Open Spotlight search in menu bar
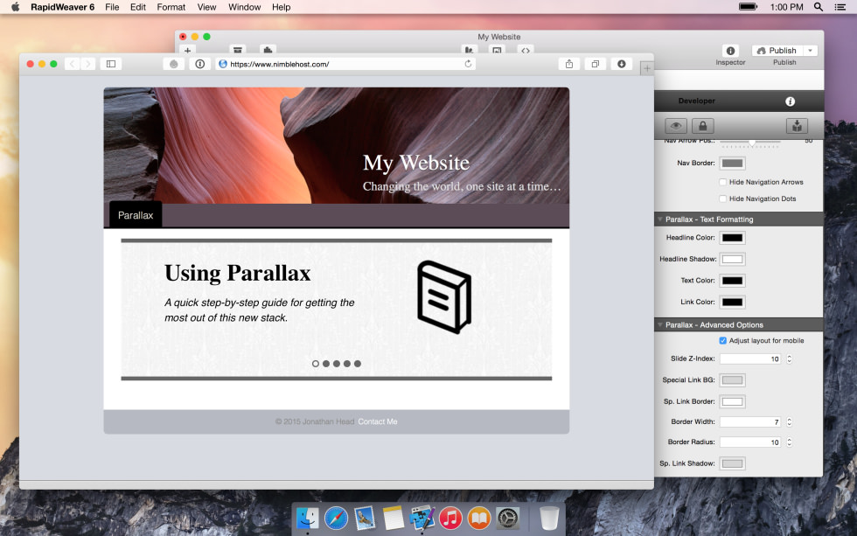This screenshot has height=536, width=857. point(819,7)
